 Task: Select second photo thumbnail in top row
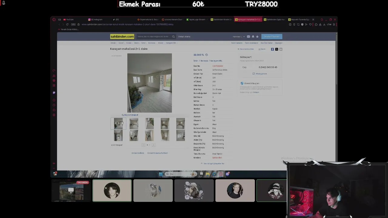click(134, 124)
